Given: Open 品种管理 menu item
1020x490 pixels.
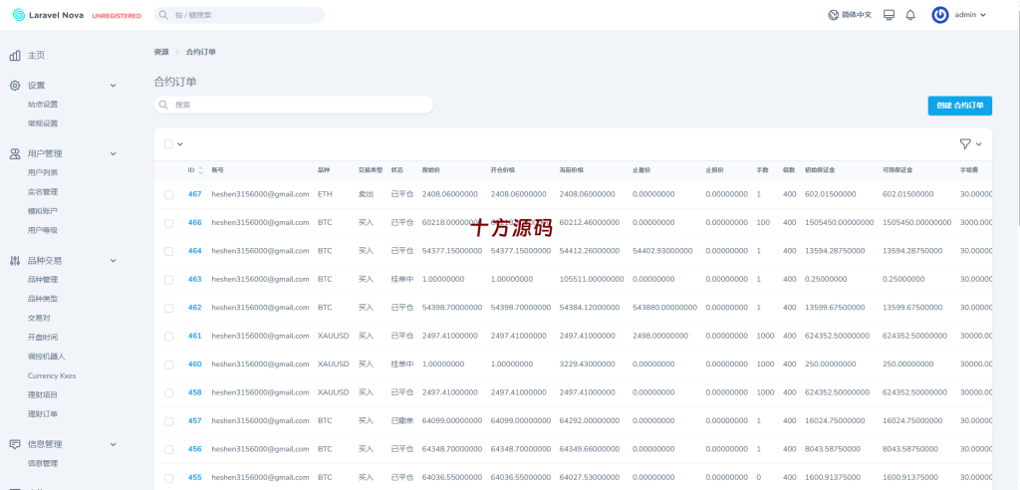Looking at the screenshot, I should pos(43,280).
